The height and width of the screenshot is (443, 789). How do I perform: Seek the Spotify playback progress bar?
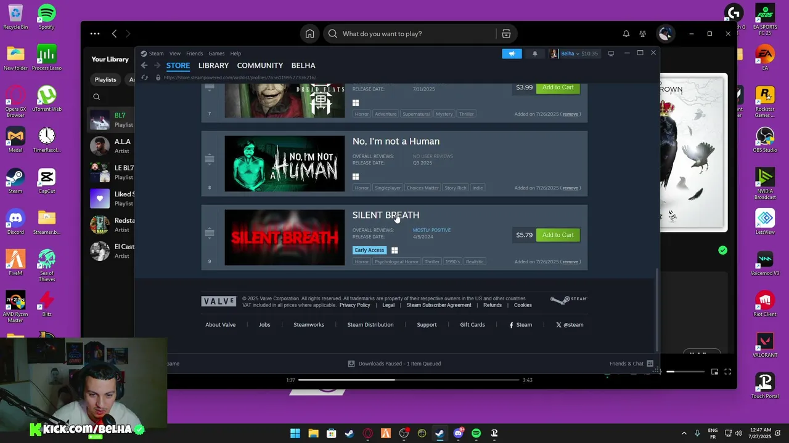[408, 380]
